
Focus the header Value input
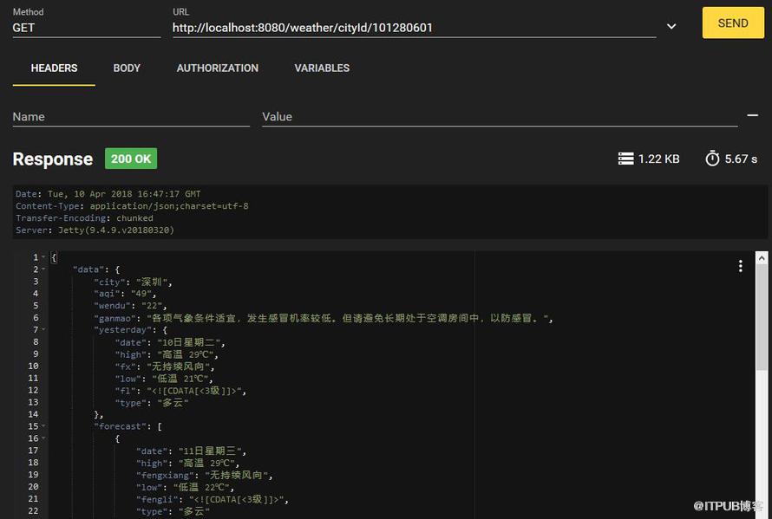tap(500, 117)
